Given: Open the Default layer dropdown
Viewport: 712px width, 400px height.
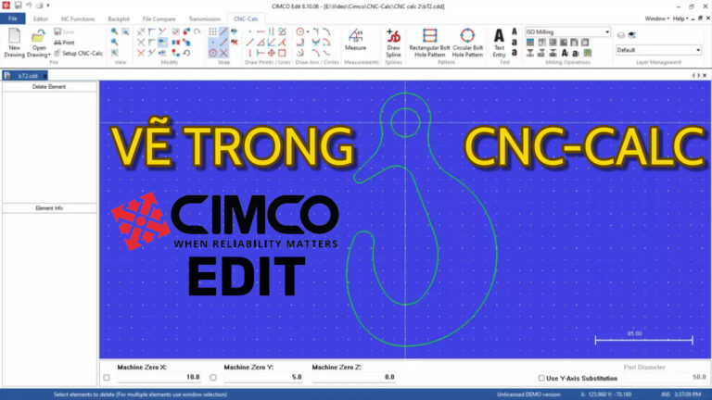Looking at the screenshot, I should click(x=698, y=50).
